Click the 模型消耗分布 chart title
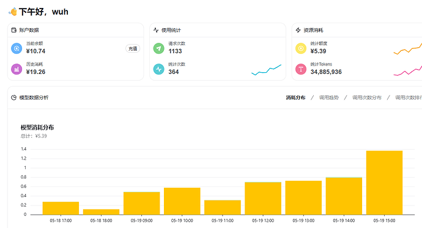The height and width of the screenshot is (228, 422). (x=37, y=127)
